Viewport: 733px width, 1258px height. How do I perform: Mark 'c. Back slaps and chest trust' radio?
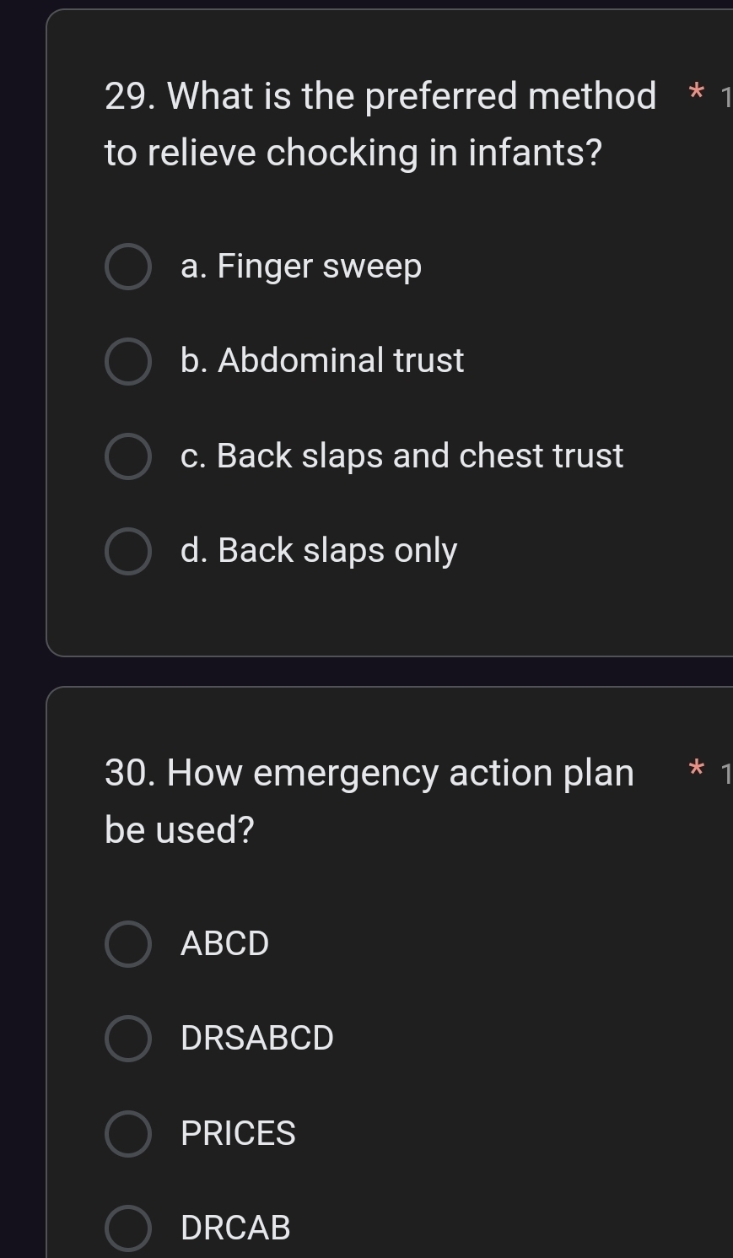128,456
